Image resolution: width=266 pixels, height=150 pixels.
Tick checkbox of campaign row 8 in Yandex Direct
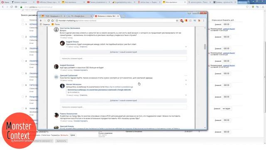(x=23, y=108)
